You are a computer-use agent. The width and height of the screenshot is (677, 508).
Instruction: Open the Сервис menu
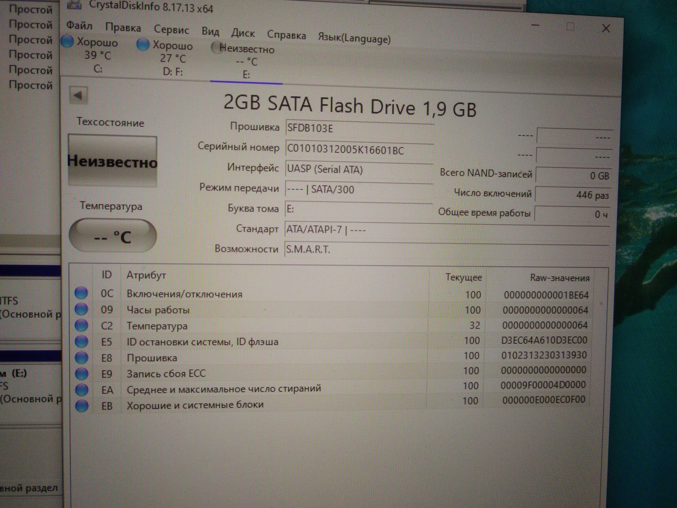point(171,30)
